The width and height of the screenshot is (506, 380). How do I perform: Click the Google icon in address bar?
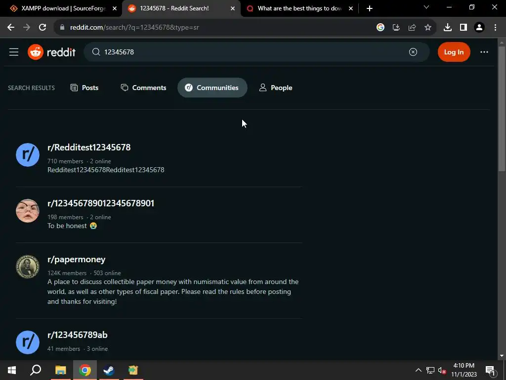[380, 28]
